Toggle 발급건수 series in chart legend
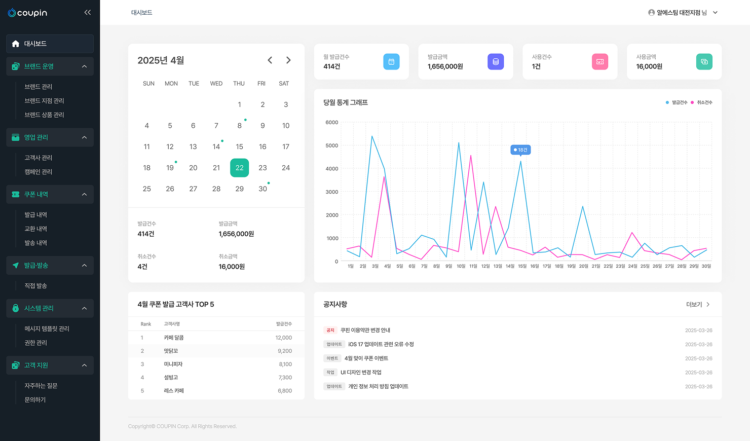This screenshot has width=750, height=441. pos(677,102)
